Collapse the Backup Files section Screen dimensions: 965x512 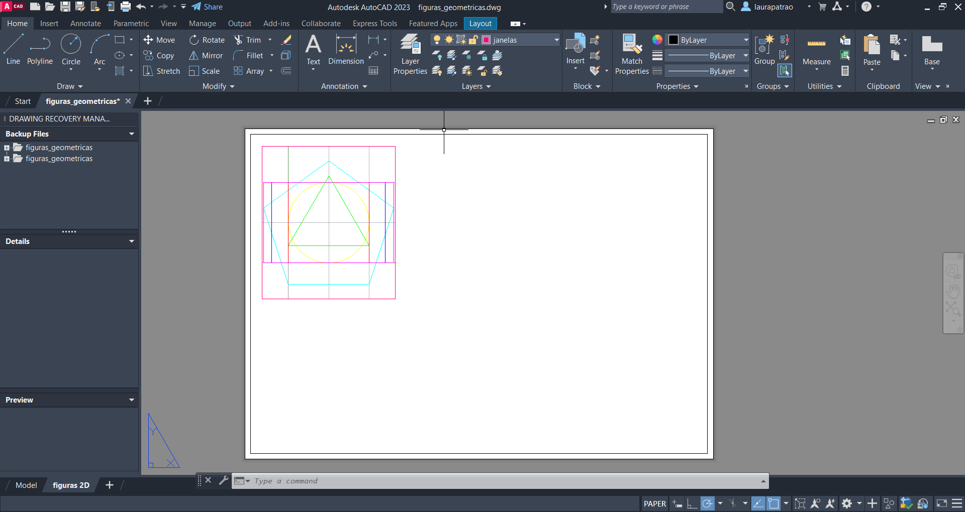click(132, 134)
